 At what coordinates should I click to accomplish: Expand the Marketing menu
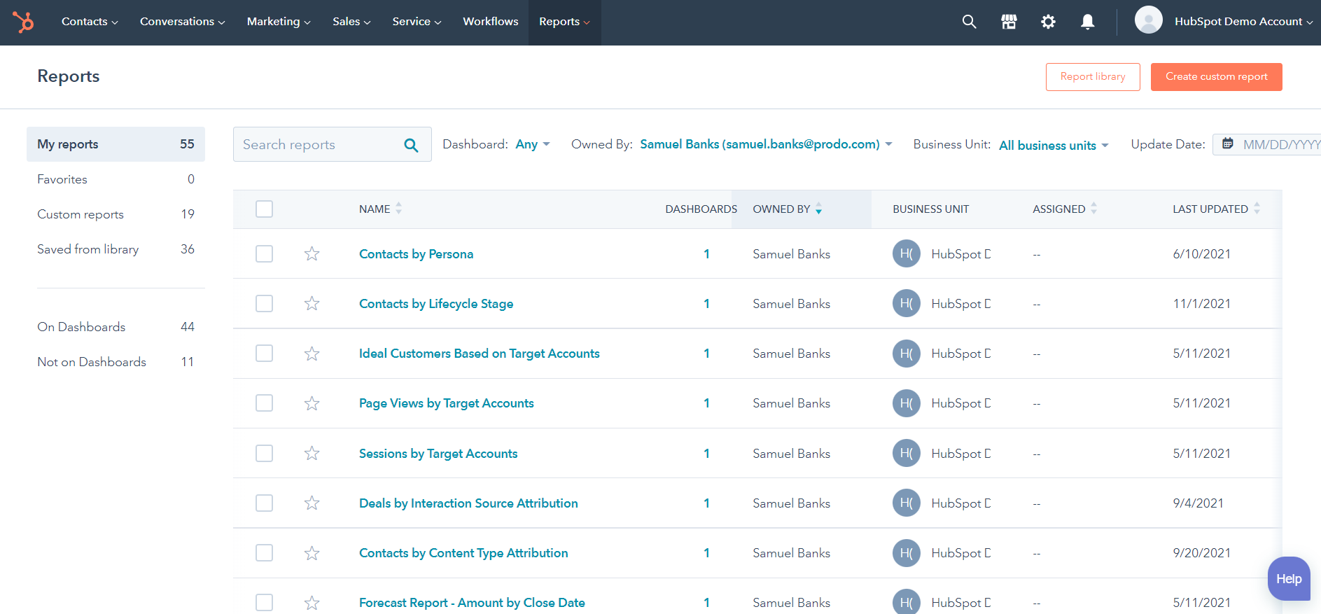click(x=279, y=22)
